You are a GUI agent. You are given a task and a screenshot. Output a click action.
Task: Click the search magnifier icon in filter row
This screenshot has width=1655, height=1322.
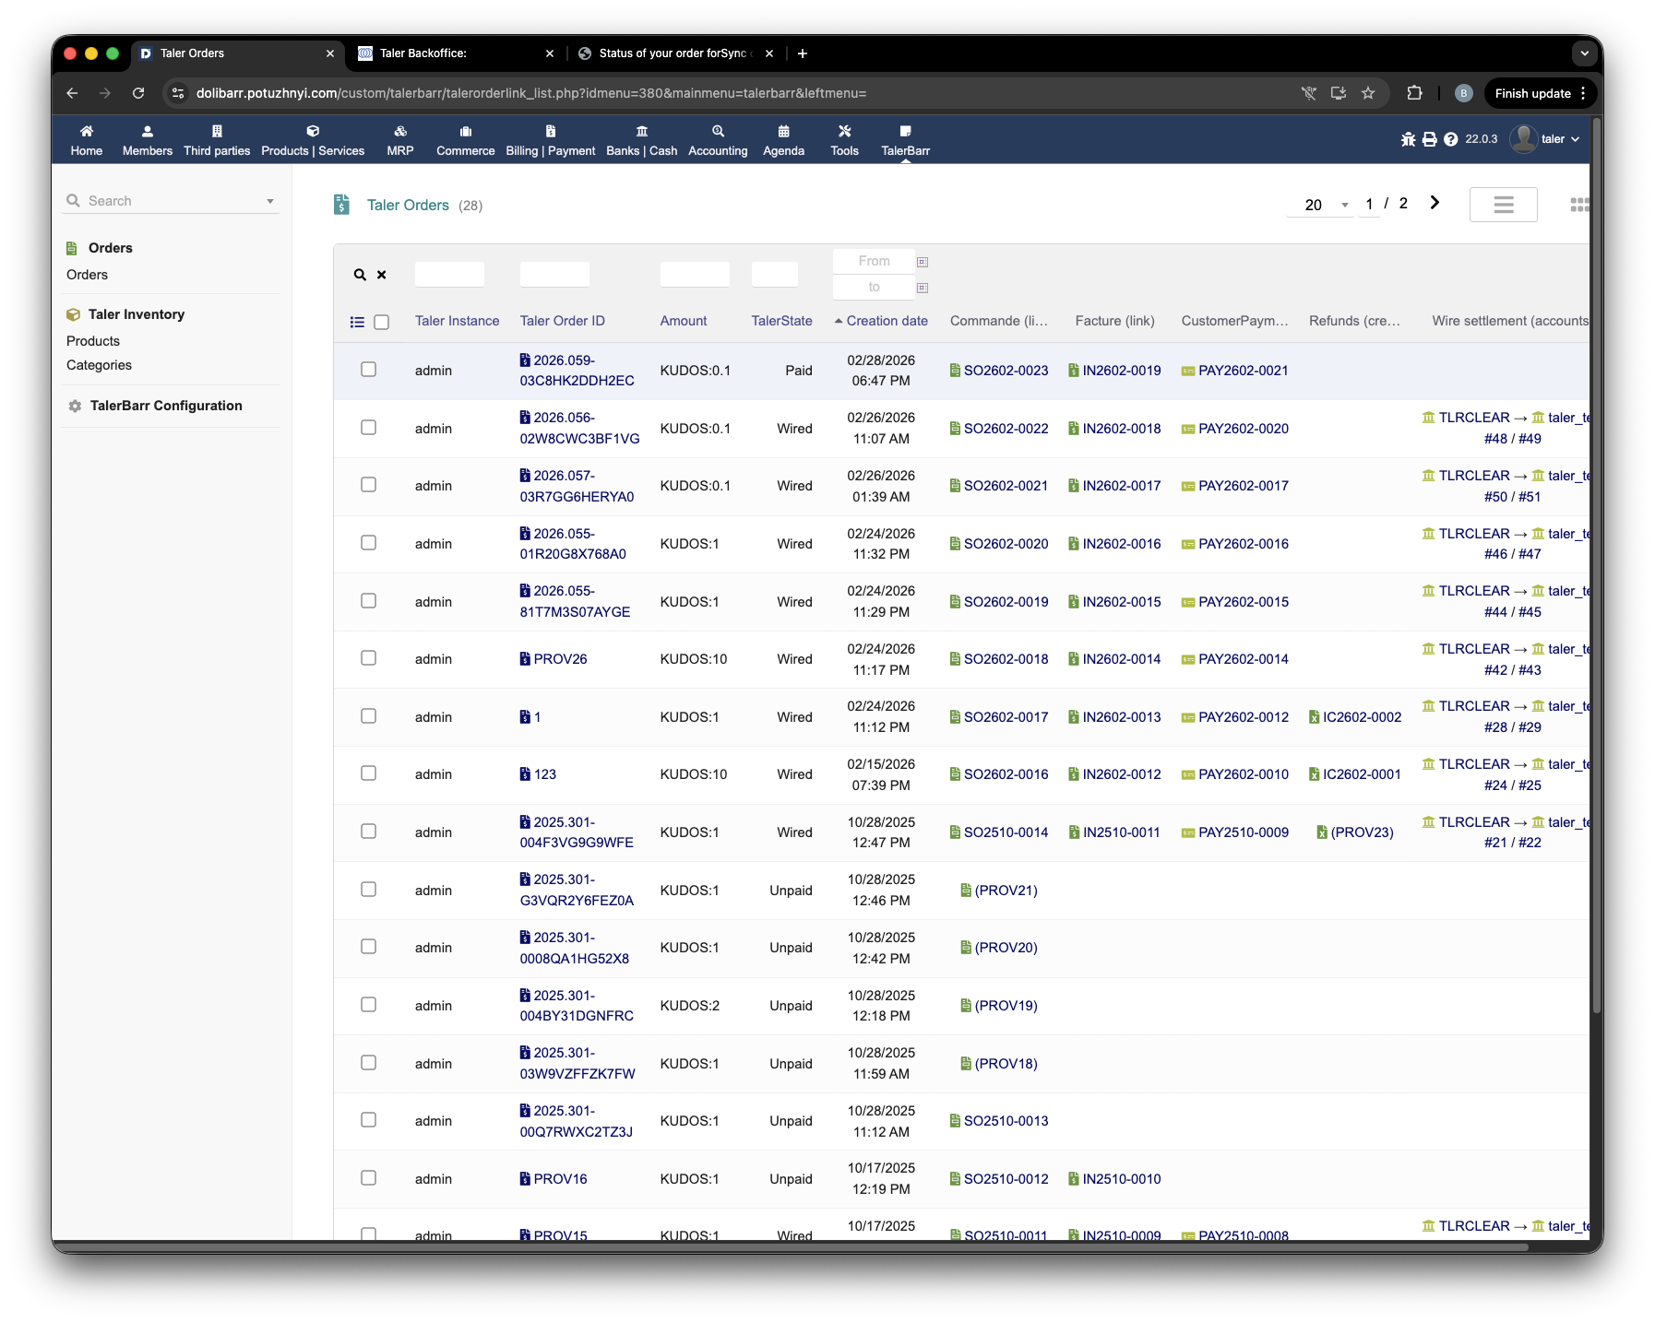[x=360, y=275]
